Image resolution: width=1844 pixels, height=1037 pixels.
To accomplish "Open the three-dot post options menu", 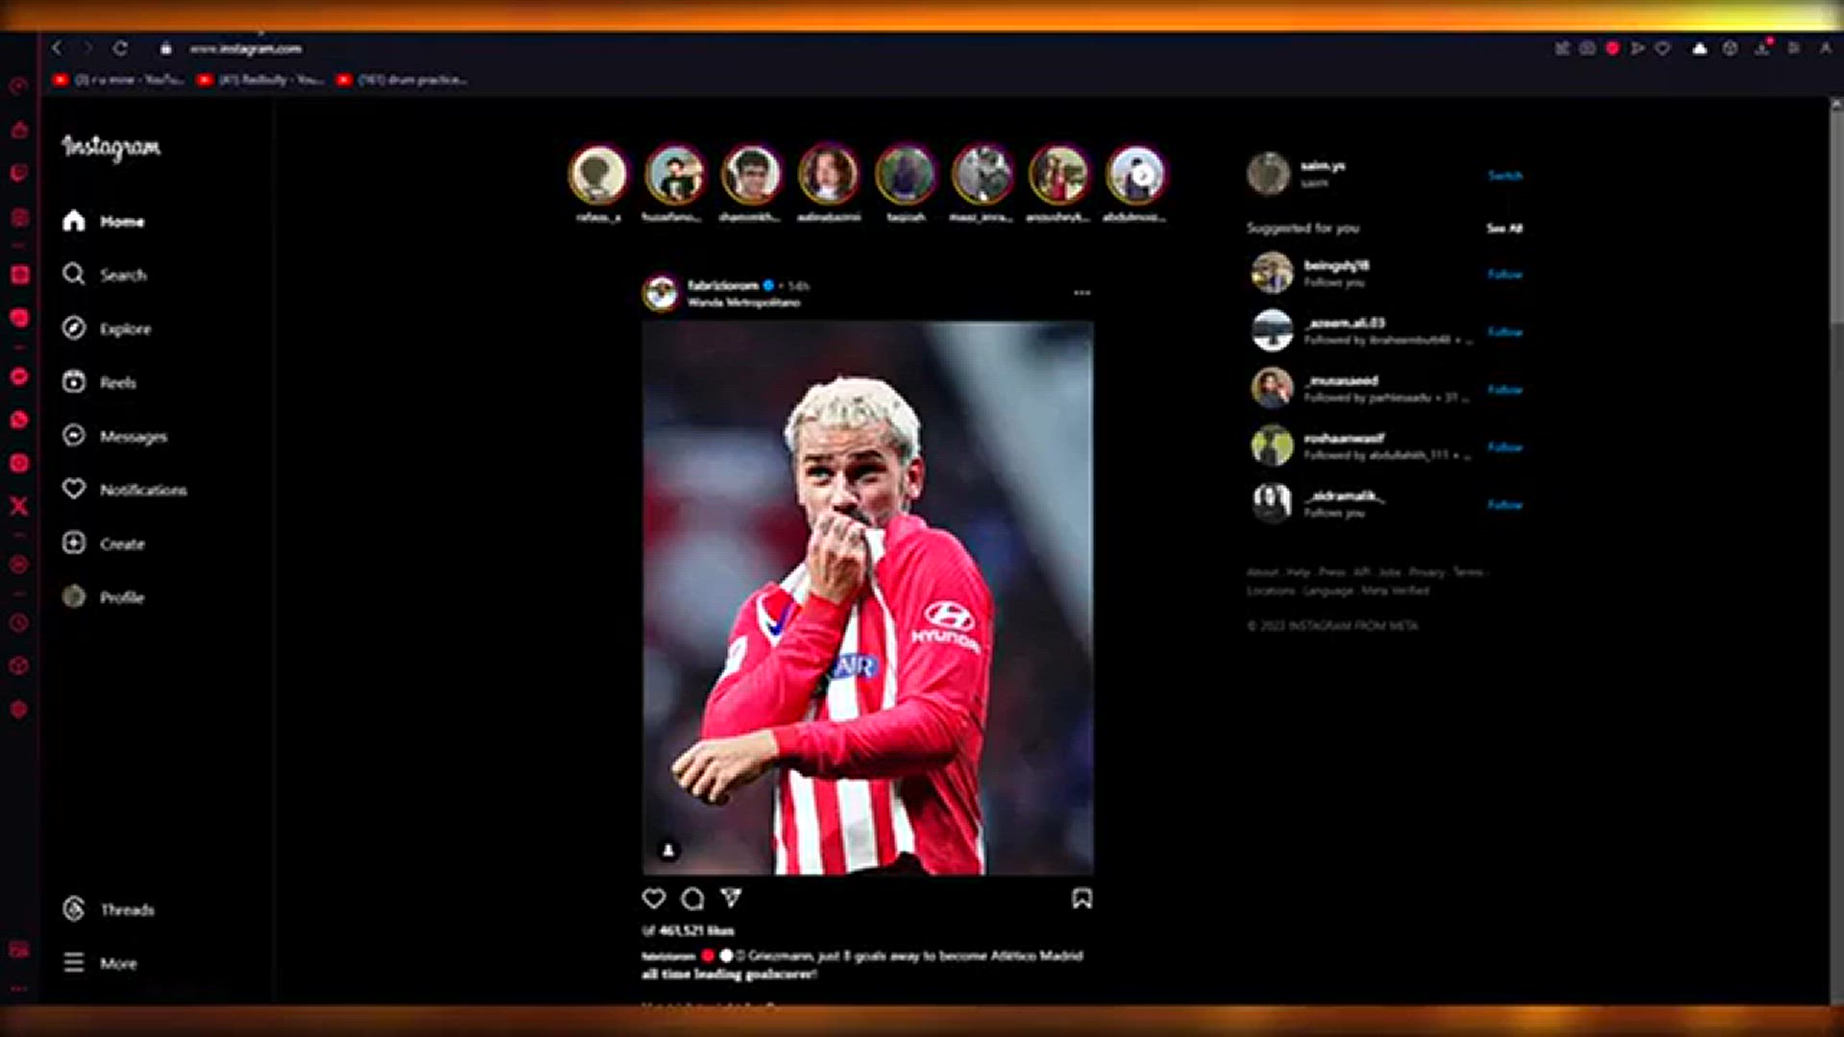I will click(1081, 292).
